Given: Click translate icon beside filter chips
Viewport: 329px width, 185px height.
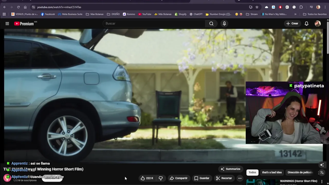Looking at the screenshot, I should (x=322, y=173).
